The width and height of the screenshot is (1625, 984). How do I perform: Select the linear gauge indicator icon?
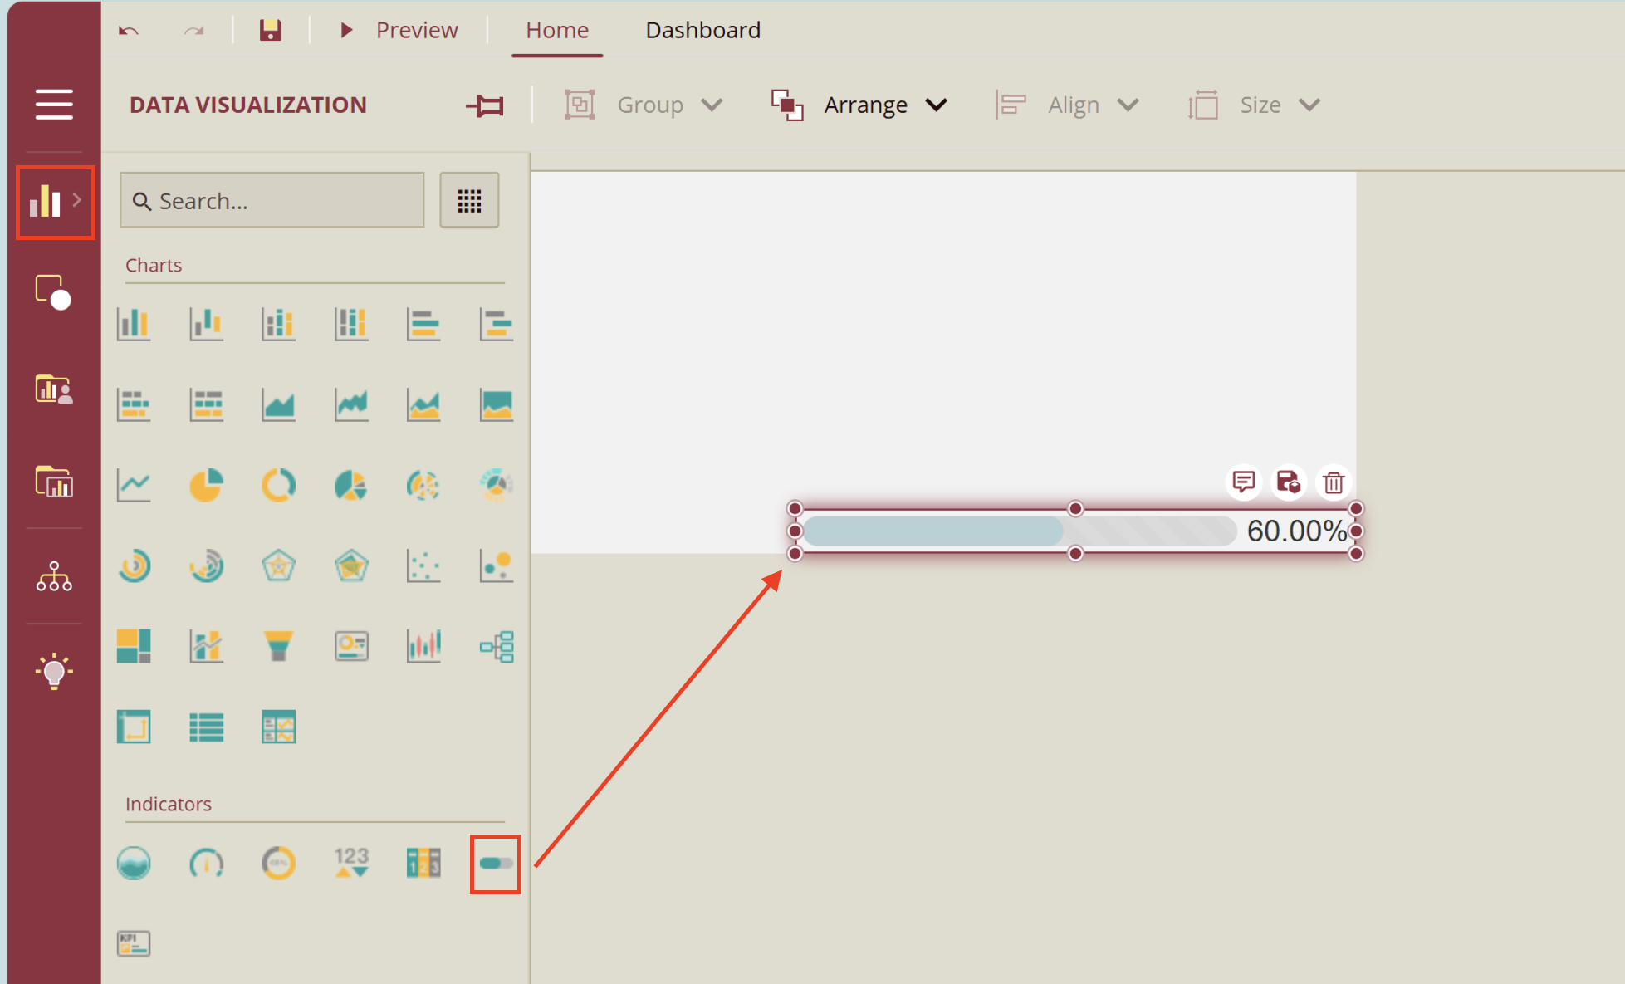494,864
